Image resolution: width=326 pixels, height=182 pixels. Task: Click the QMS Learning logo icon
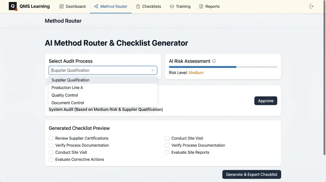tap(13, 6)
